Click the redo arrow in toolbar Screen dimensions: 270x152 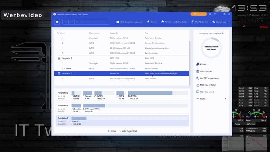click(71, 22)
